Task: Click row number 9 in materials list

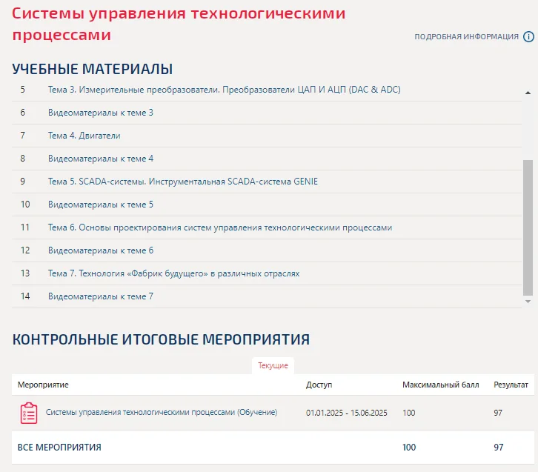Action: 23,182
